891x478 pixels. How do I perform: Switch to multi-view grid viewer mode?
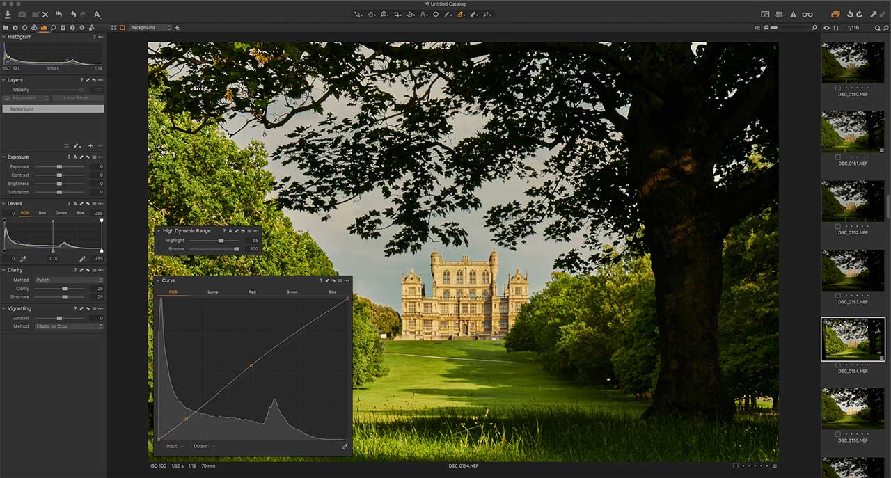click(x=114, y=28)
